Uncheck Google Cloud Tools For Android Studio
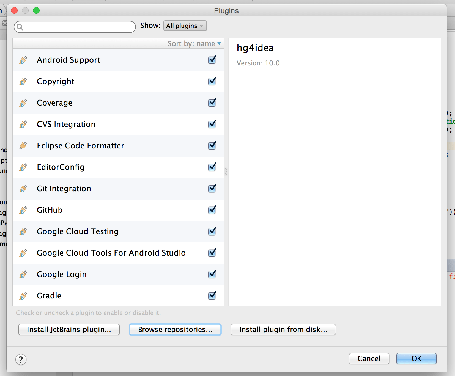 pyautogui.click(x=212, y=253)
